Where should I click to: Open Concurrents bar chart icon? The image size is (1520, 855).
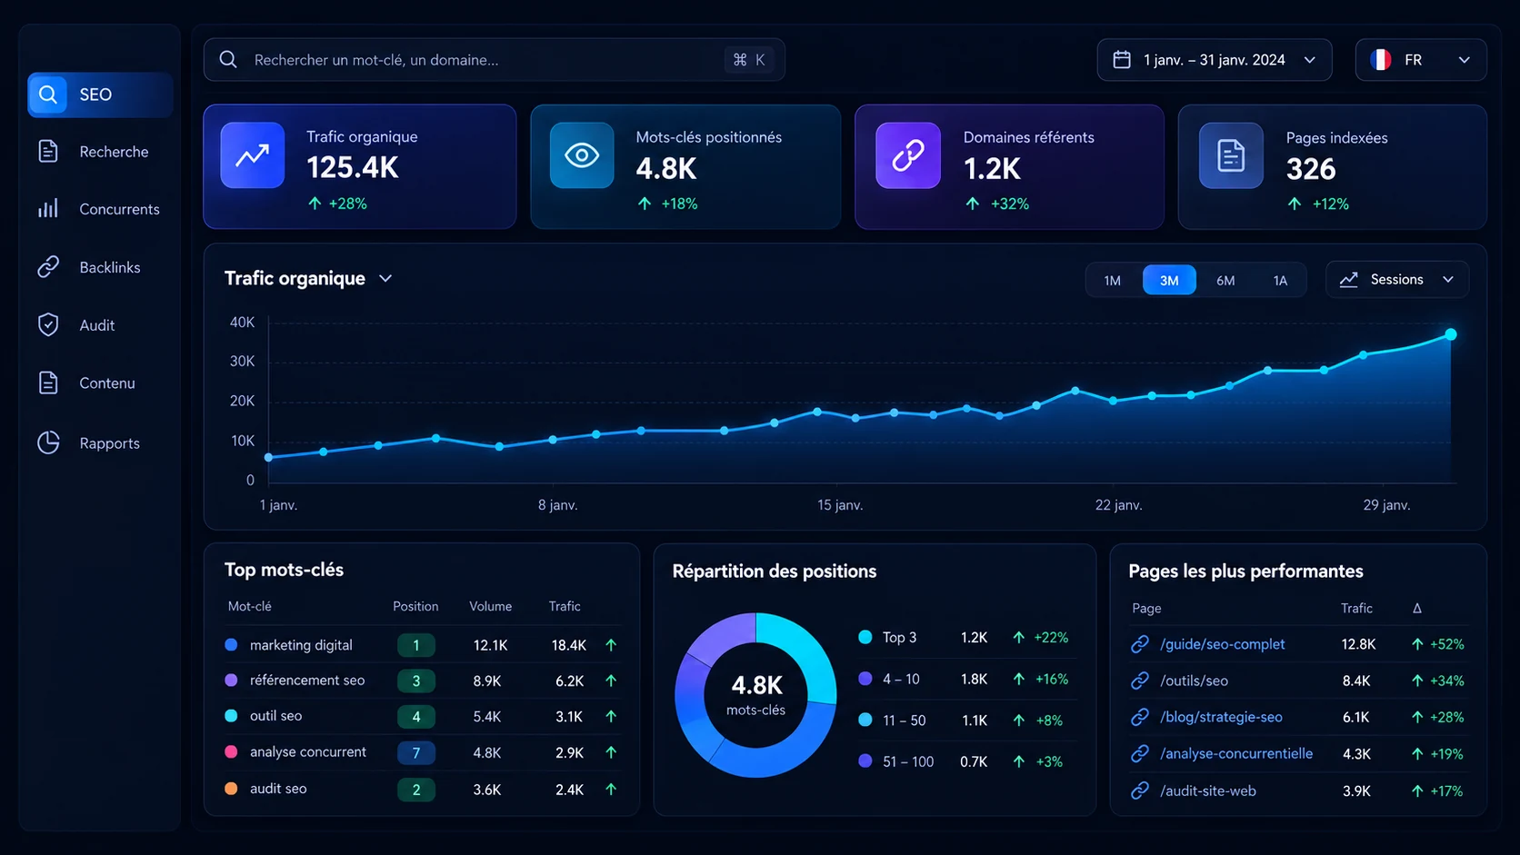click(x=48, y=209)
